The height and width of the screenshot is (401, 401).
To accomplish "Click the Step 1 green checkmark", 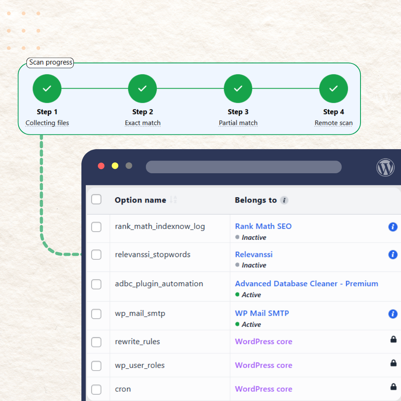I will [x=47, y=88].
